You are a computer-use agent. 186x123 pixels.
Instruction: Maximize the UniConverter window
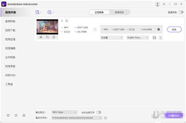(176, 4)
